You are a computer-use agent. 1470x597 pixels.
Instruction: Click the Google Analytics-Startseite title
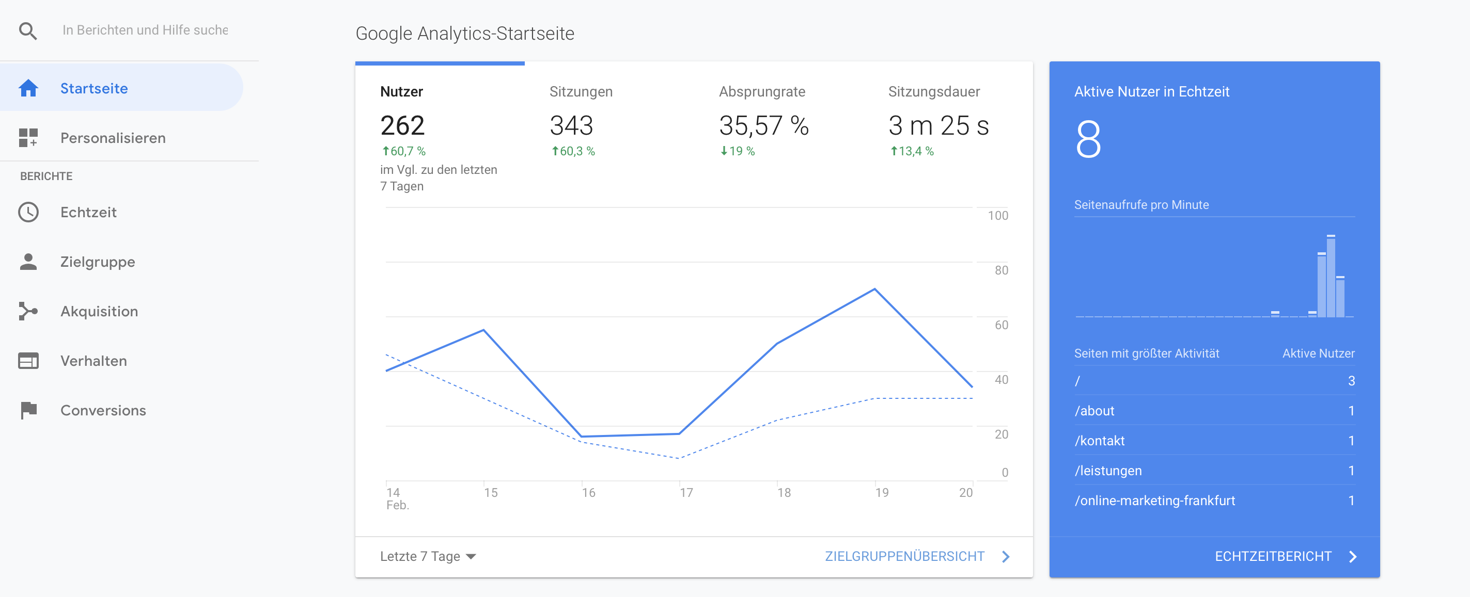click(x=464, y=34)
